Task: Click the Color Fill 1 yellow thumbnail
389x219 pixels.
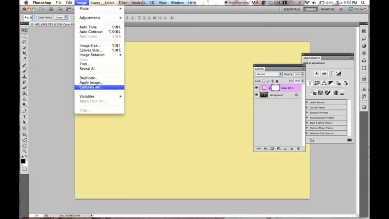Action: [x=264, y=88]
